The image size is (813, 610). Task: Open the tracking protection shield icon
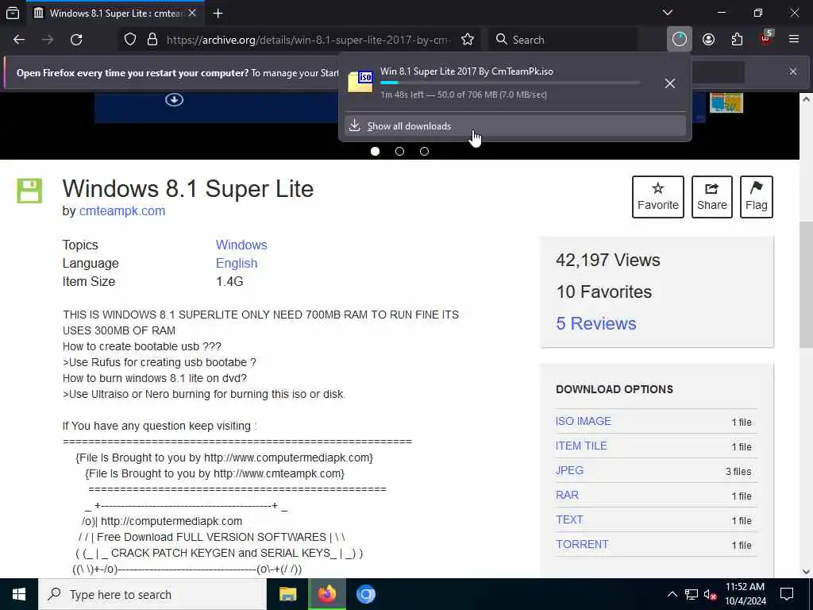(130, 40)
